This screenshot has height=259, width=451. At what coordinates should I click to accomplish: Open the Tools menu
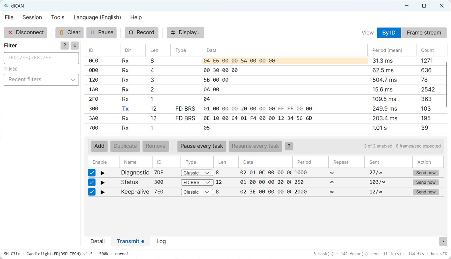[58, 17]
